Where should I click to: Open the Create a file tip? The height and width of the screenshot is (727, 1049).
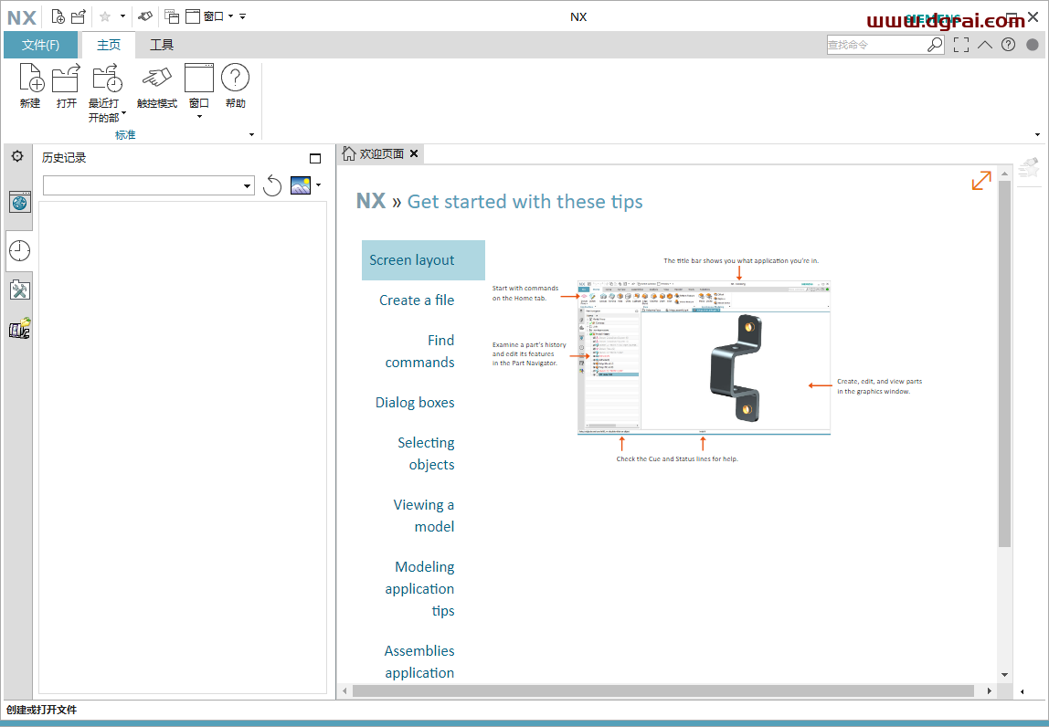coord(416,300)
